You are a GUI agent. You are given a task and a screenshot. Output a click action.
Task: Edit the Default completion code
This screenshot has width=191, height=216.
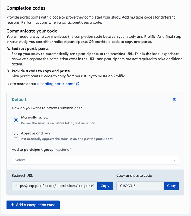(175, 99)
